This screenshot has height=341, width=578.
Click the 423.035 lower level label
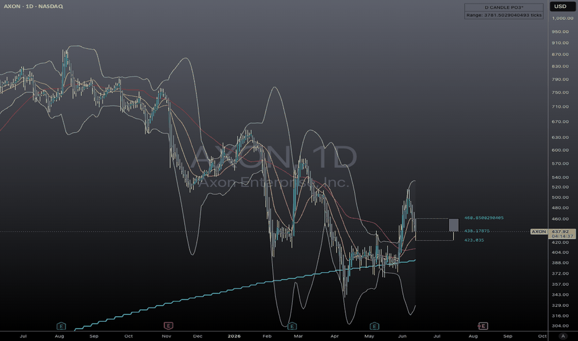click(474, 240)
